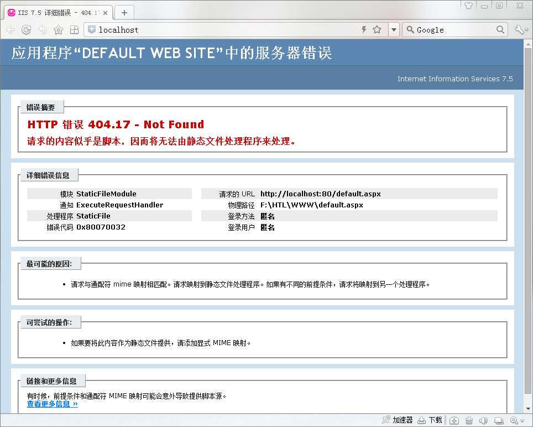Screen dimensions: 533x427
Task: Click the 登录方法 匿名 value
Action: [268, 216]
